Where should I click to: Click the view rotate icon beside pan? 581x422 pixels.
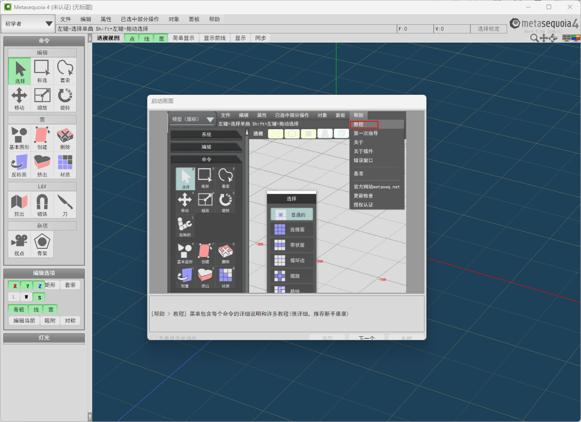pos(553,38)
